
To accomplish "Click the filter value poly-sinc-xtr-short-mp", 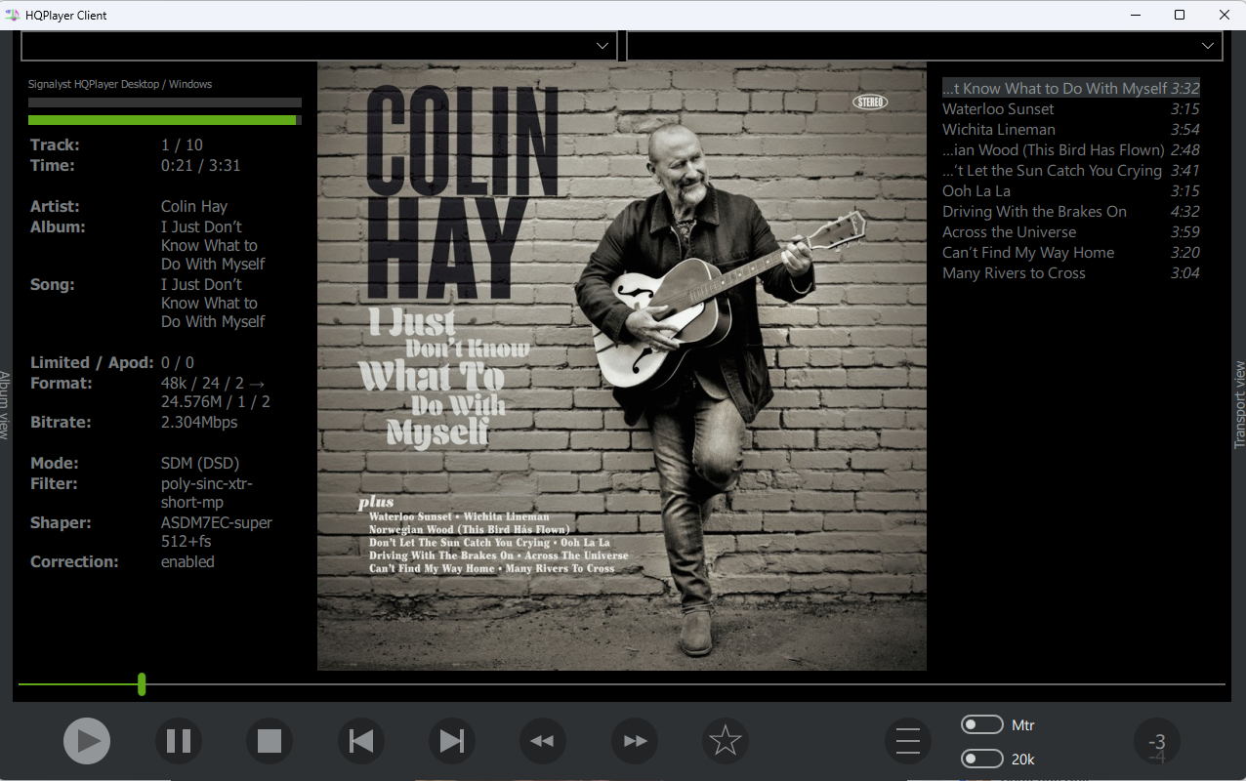I will coord(207,493).
